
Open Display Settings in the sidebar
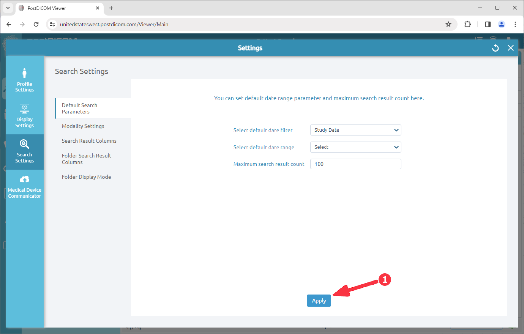24,115
